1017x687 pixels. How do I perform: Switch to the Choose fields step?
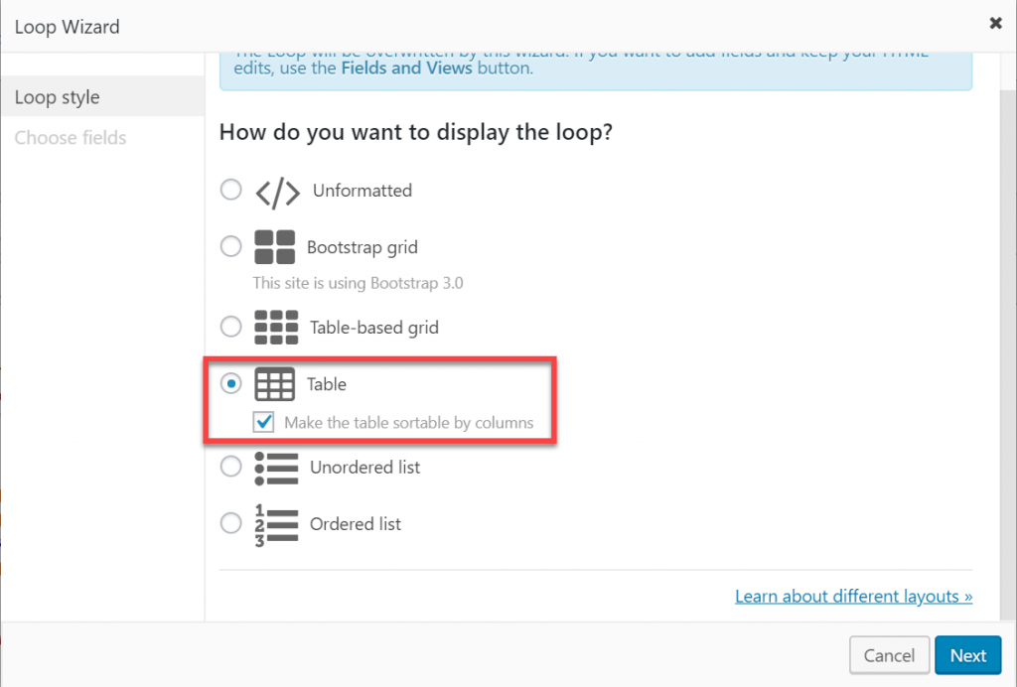coord(71,138)
